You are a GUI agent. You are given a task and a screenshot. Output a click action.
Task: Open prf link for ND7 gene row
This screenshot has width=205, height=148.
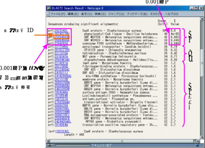(61, 56)
